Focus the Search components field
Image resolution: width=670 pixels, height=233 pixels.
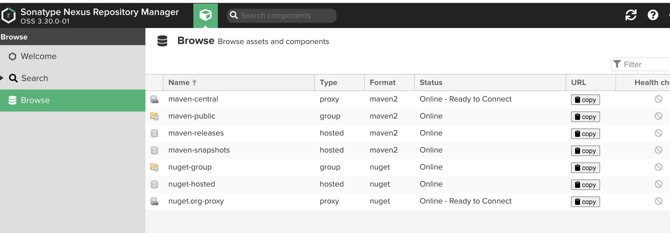[282, 15]
